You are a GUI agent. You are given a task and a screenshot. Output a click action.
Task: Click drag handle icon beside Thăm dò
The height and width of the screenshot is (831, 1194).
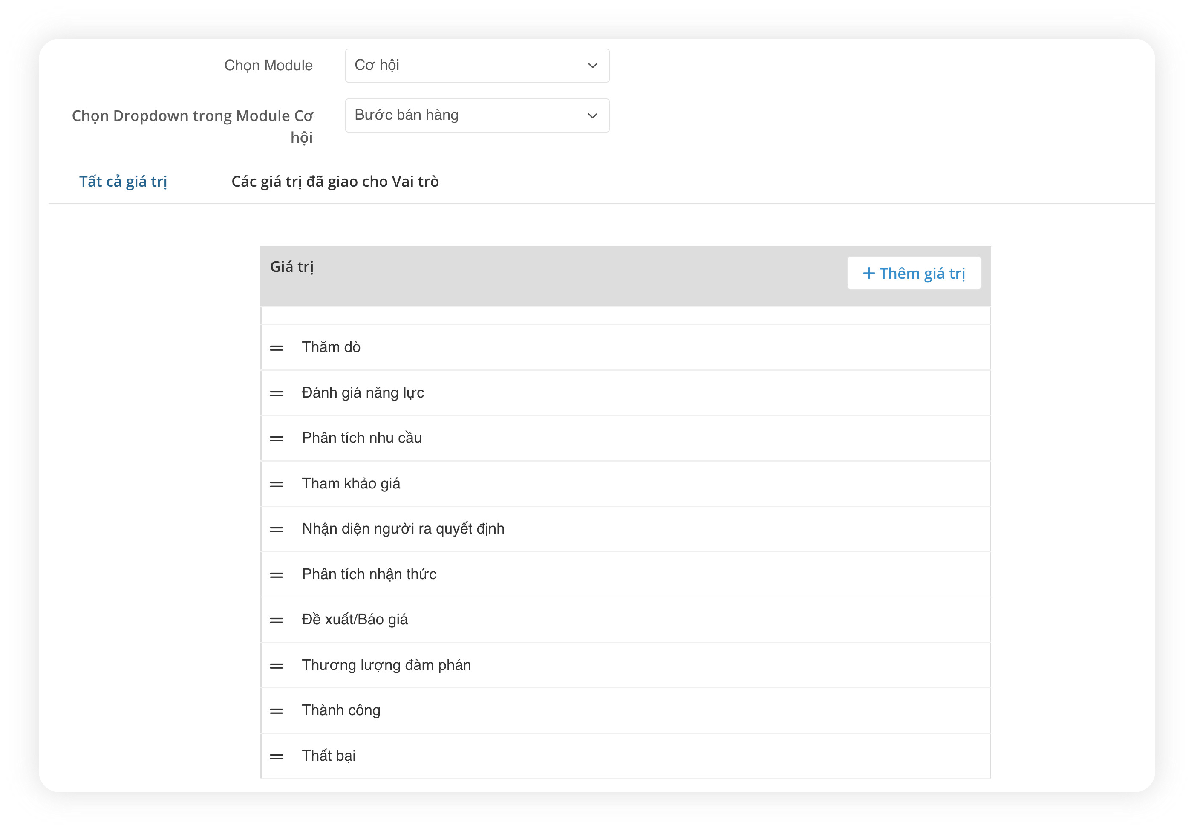click(x=276, y=348)
